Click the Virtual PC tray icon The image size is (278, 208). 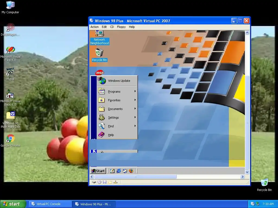click(x=253, y=204)
